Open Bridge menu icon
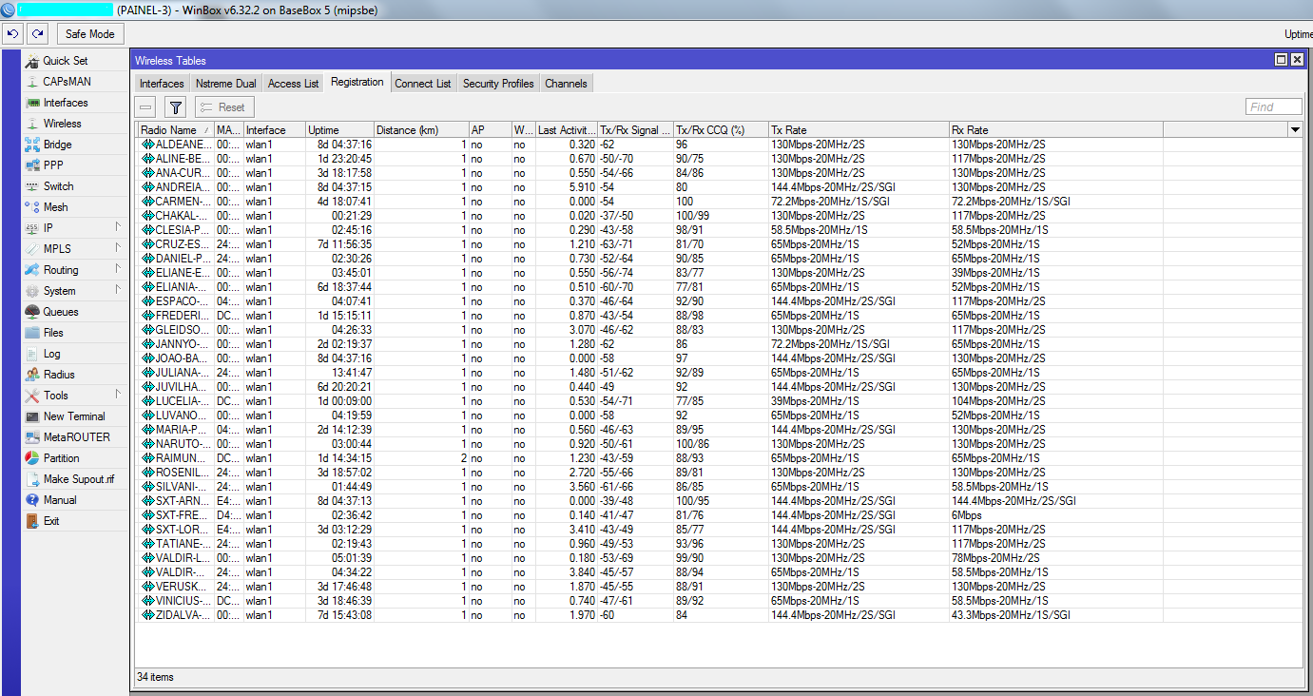This screenshot has width=1313, height=696. (x=32, y=145)
